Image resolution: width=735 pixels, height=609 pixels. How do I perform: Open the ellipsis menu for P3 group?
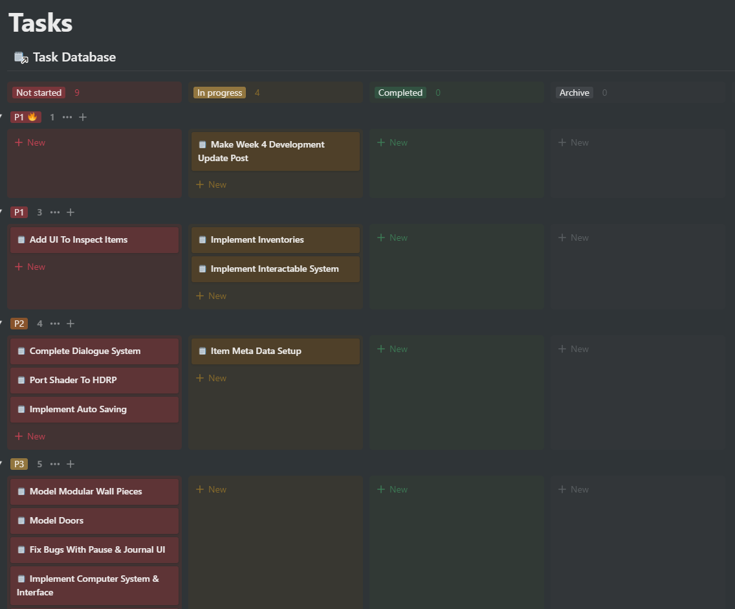pos(55,464)
